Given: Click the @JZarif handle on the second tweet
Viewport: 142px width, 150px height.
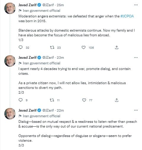Looking at the screenshot, I should click(48, 58).
